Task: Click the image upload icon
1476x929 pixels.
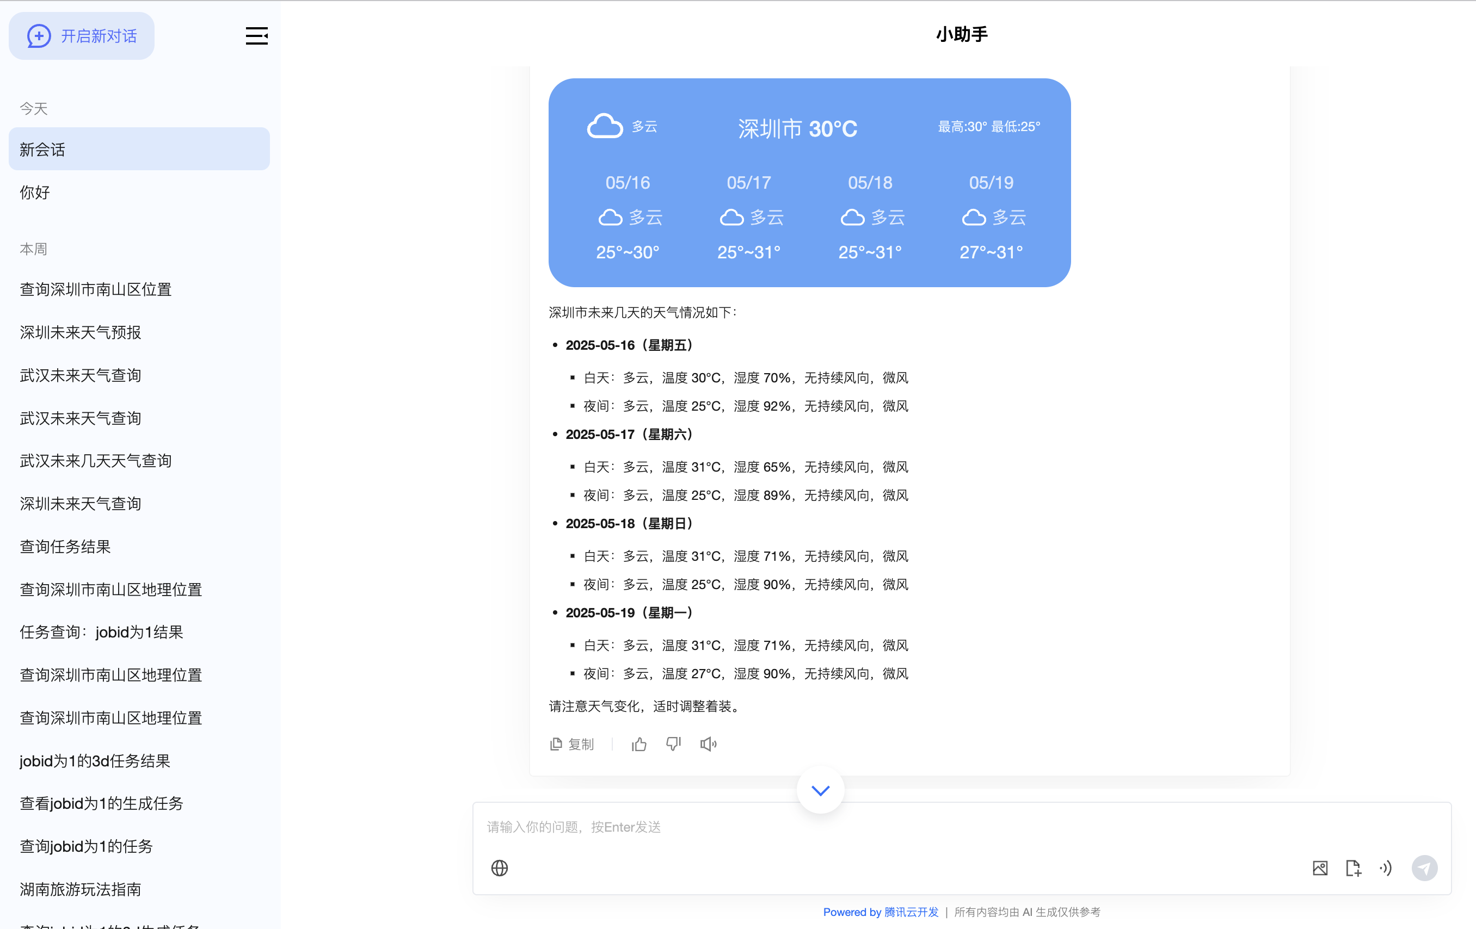Action: pos(1320,868)
